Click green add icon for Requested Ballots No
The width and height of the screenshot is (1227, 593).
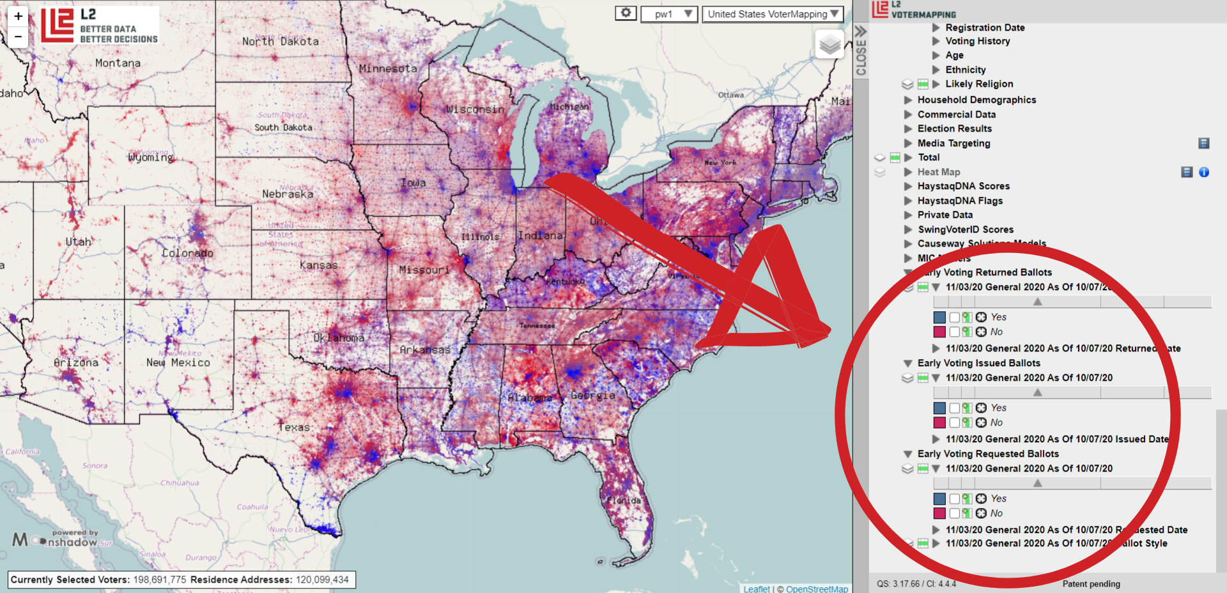(x=968, y=513)
